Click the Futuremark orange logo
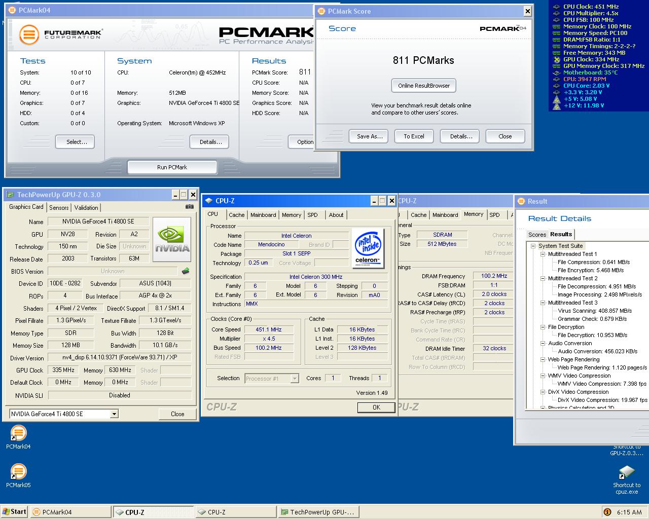The image size is (649, 519). coord(29,34)
